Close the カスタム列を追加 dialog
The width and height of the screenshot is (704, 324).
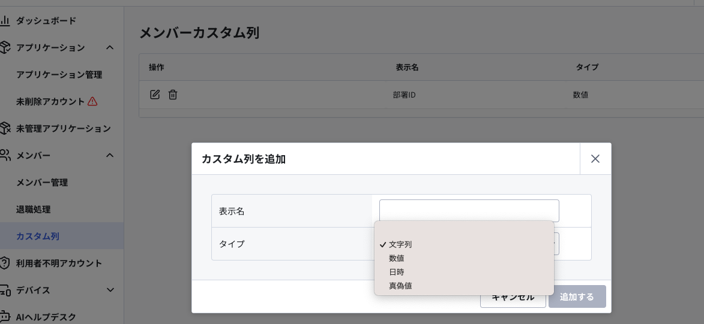[595, 159]
